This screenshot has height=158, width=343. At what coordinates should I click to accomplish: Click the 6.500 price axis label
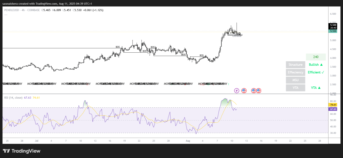pyautogui.click(x=333, y=14)
